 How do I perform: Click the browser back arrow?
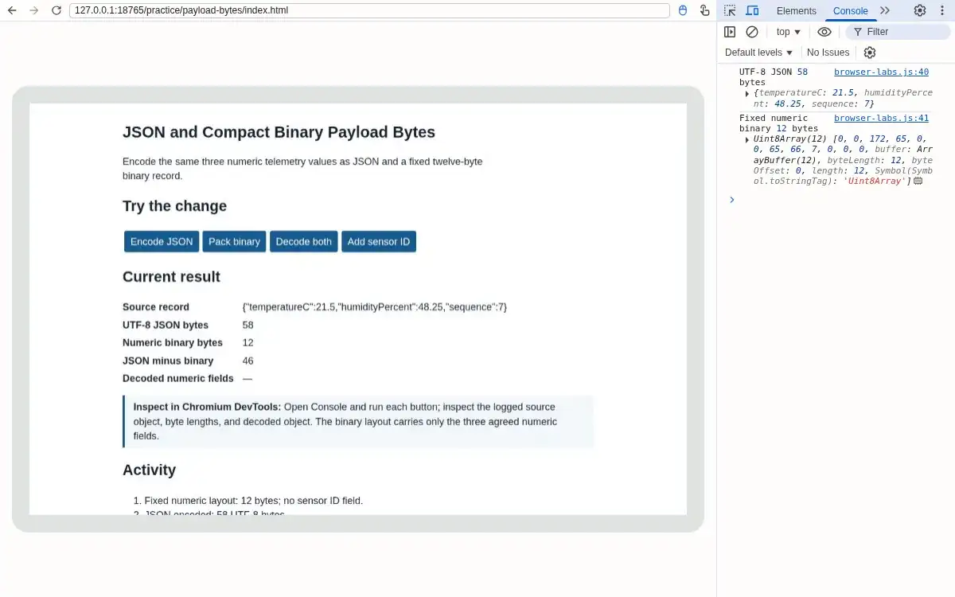tap(12, 10)
